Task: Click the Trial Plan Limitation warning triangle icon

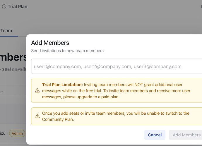Action: pos(37,90)
